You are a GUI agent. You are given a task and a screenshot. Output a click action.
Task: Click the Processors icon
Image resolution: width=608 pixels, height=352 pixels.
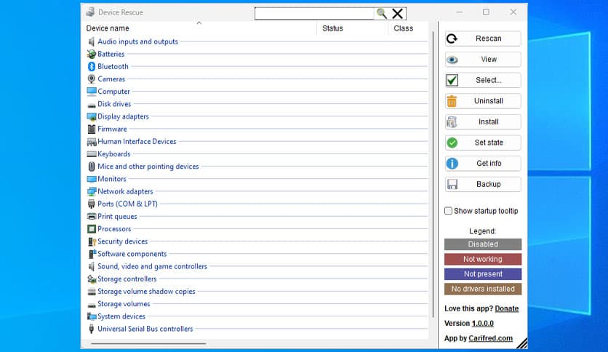[92, 228]
